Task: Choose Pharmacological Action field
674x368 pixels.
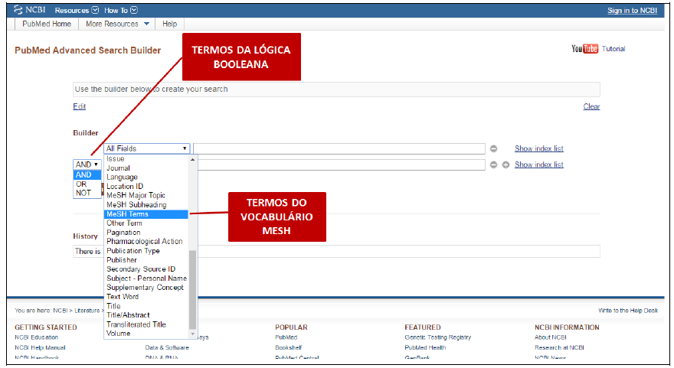Action: click(x=146, y=242)
